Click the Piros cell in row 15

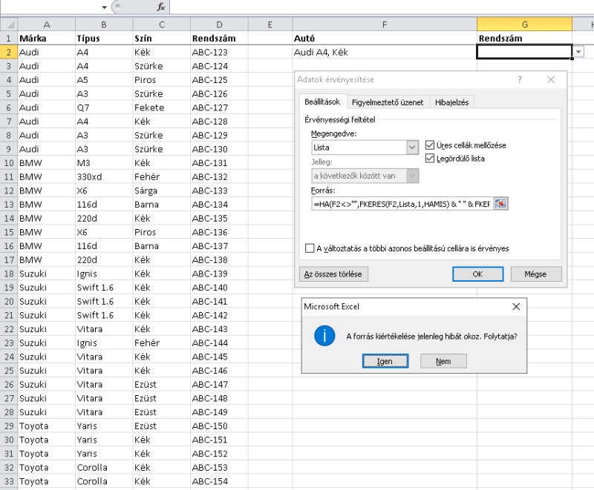161,232
